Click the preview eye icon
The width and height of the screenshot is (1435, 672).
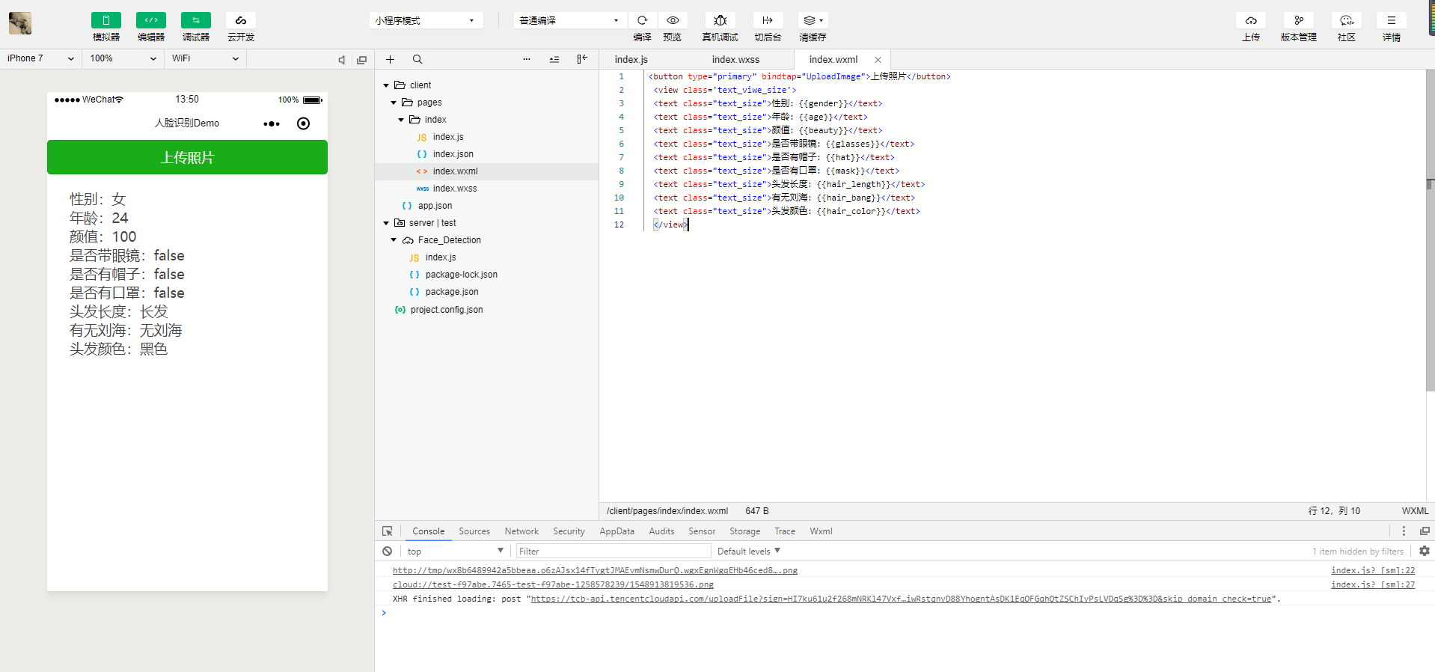[673, 20]
